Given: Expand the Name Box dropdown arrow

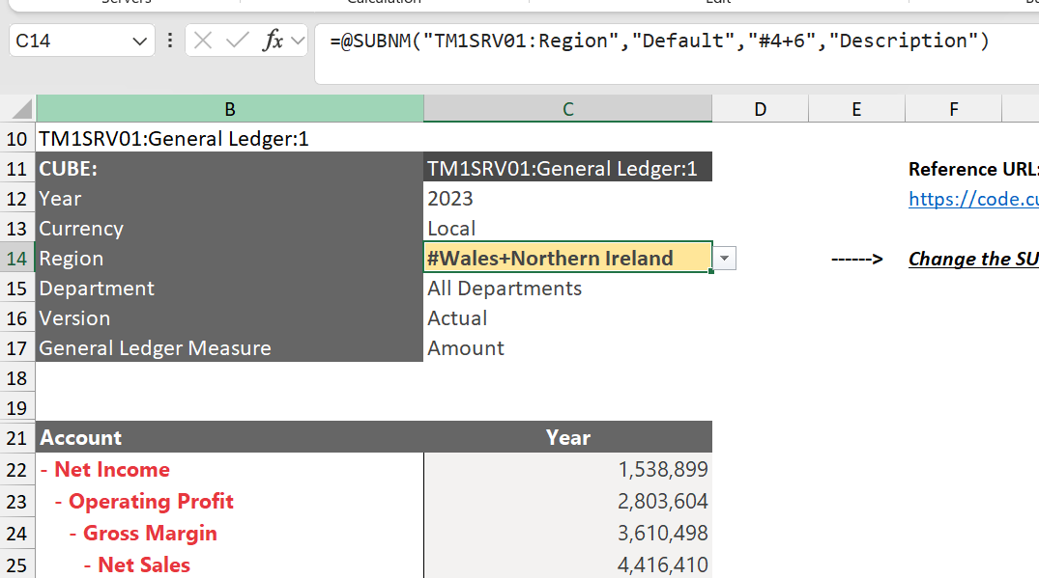Looking at the screenshot, I should coord(139,41).
